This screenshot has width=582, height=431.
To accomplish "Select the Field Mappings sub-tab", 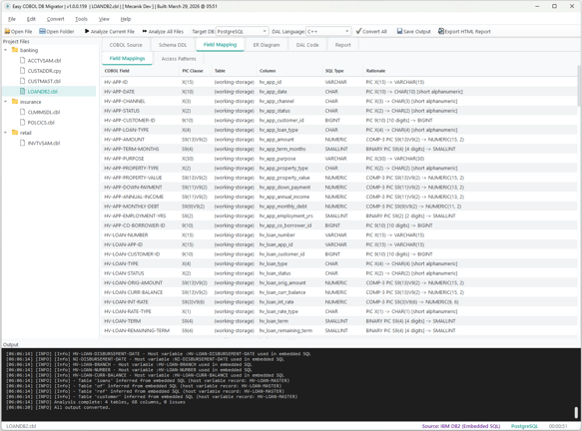I will 127,59.
